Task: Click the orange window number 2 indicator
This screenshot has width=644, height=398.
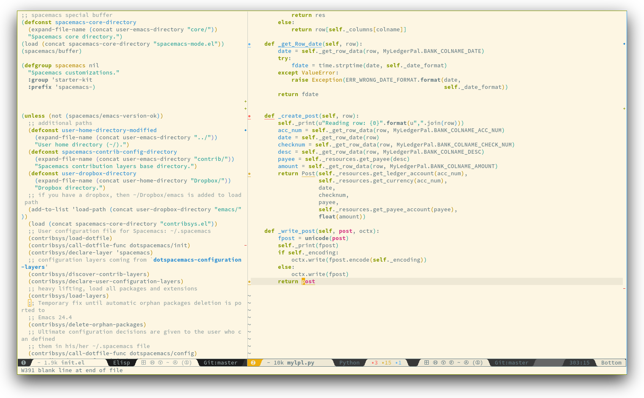Action: click(253, 362)
